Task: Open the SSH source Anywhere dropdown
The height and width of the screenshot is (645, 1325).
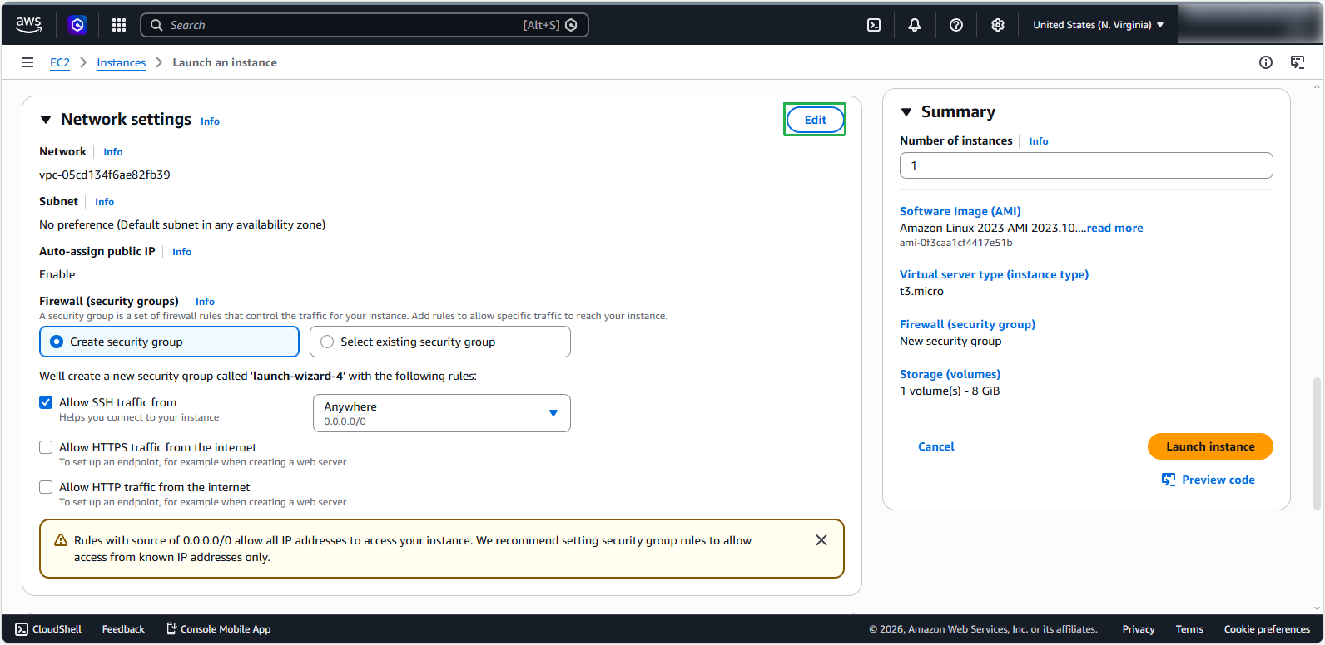Action: tap(442, 413)
